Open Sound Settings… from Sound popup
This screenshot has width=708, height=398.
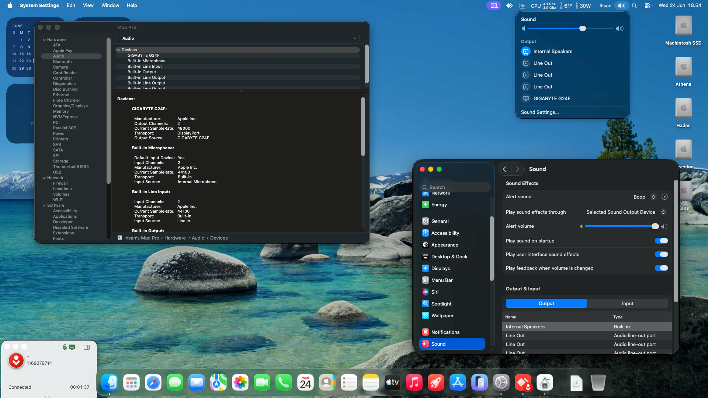click(x=540, y=112)
